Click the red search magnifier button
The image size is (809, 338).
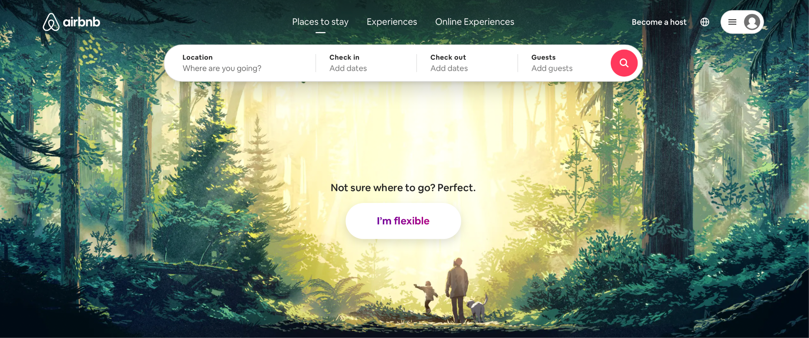pos(624,63)
